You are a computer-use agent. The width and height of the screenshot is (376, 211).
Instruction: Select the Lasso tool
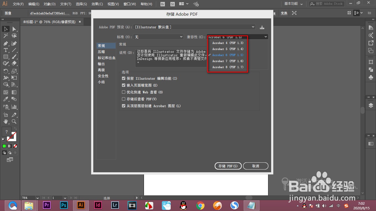click(x=14, y=36)
